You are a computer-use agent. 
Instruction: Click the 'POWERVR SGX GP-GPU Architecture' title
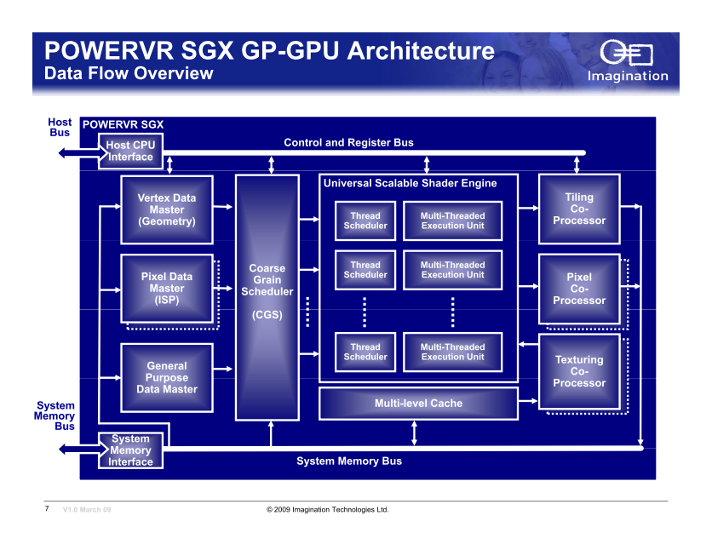tap(269, 50)
